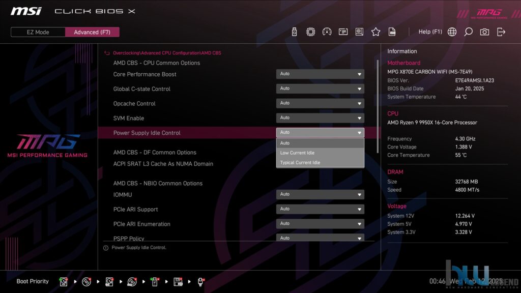Collapse the Power Supply Idle Control dropdown

(x=320, y=133)
